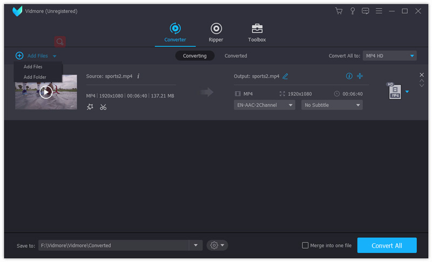Image resolution: width=432 pixels, height=262 pixels.
Task: Open the settings gear dropdown
Action: tap(217, 245)
